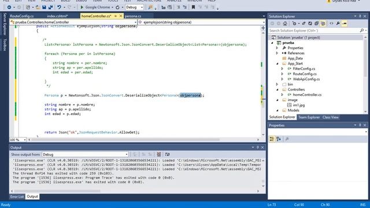Select the Models folder
Image resolution: width=370 pixels, height=208 pixels.
tap(293, 110)
